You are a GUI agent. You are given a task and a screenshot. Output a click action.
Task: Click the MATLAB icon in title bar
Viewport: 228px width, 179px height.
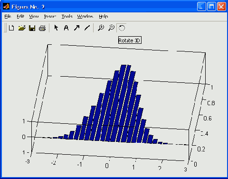(x=6, y=7)
